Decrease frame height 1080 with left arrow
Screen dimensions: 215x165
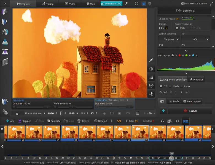click(65, 113)
